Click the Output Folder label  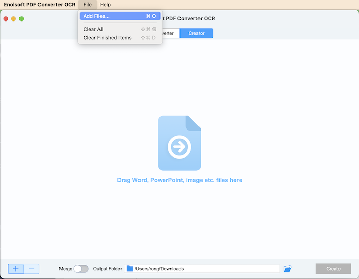pyautogui.click(x=108, y=269)
